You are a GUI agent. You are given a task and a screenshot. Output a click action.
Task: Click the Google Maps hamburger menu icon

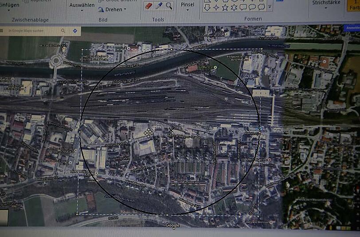[1, 31]
